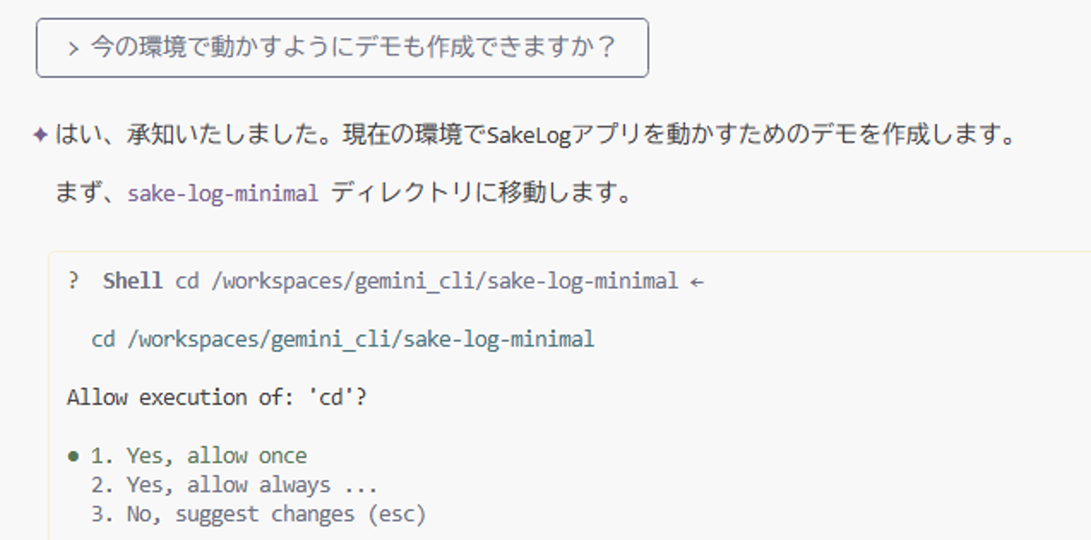Click the SakeLog app response sentence
1091x540 pixels.
[535, 135]
